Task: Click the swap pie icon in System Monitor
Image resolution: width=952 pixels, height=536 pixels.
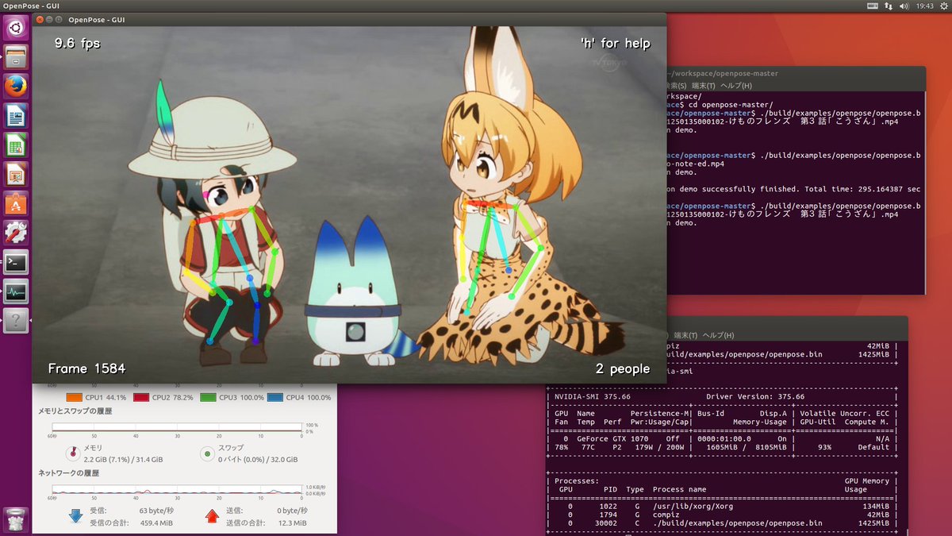Action: tap(207, 453)
